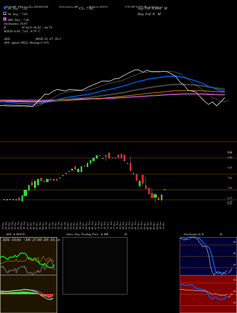Screen dimensions: 237x313
Task: Click the 7.64 price axis label
Action: (230, 178)
